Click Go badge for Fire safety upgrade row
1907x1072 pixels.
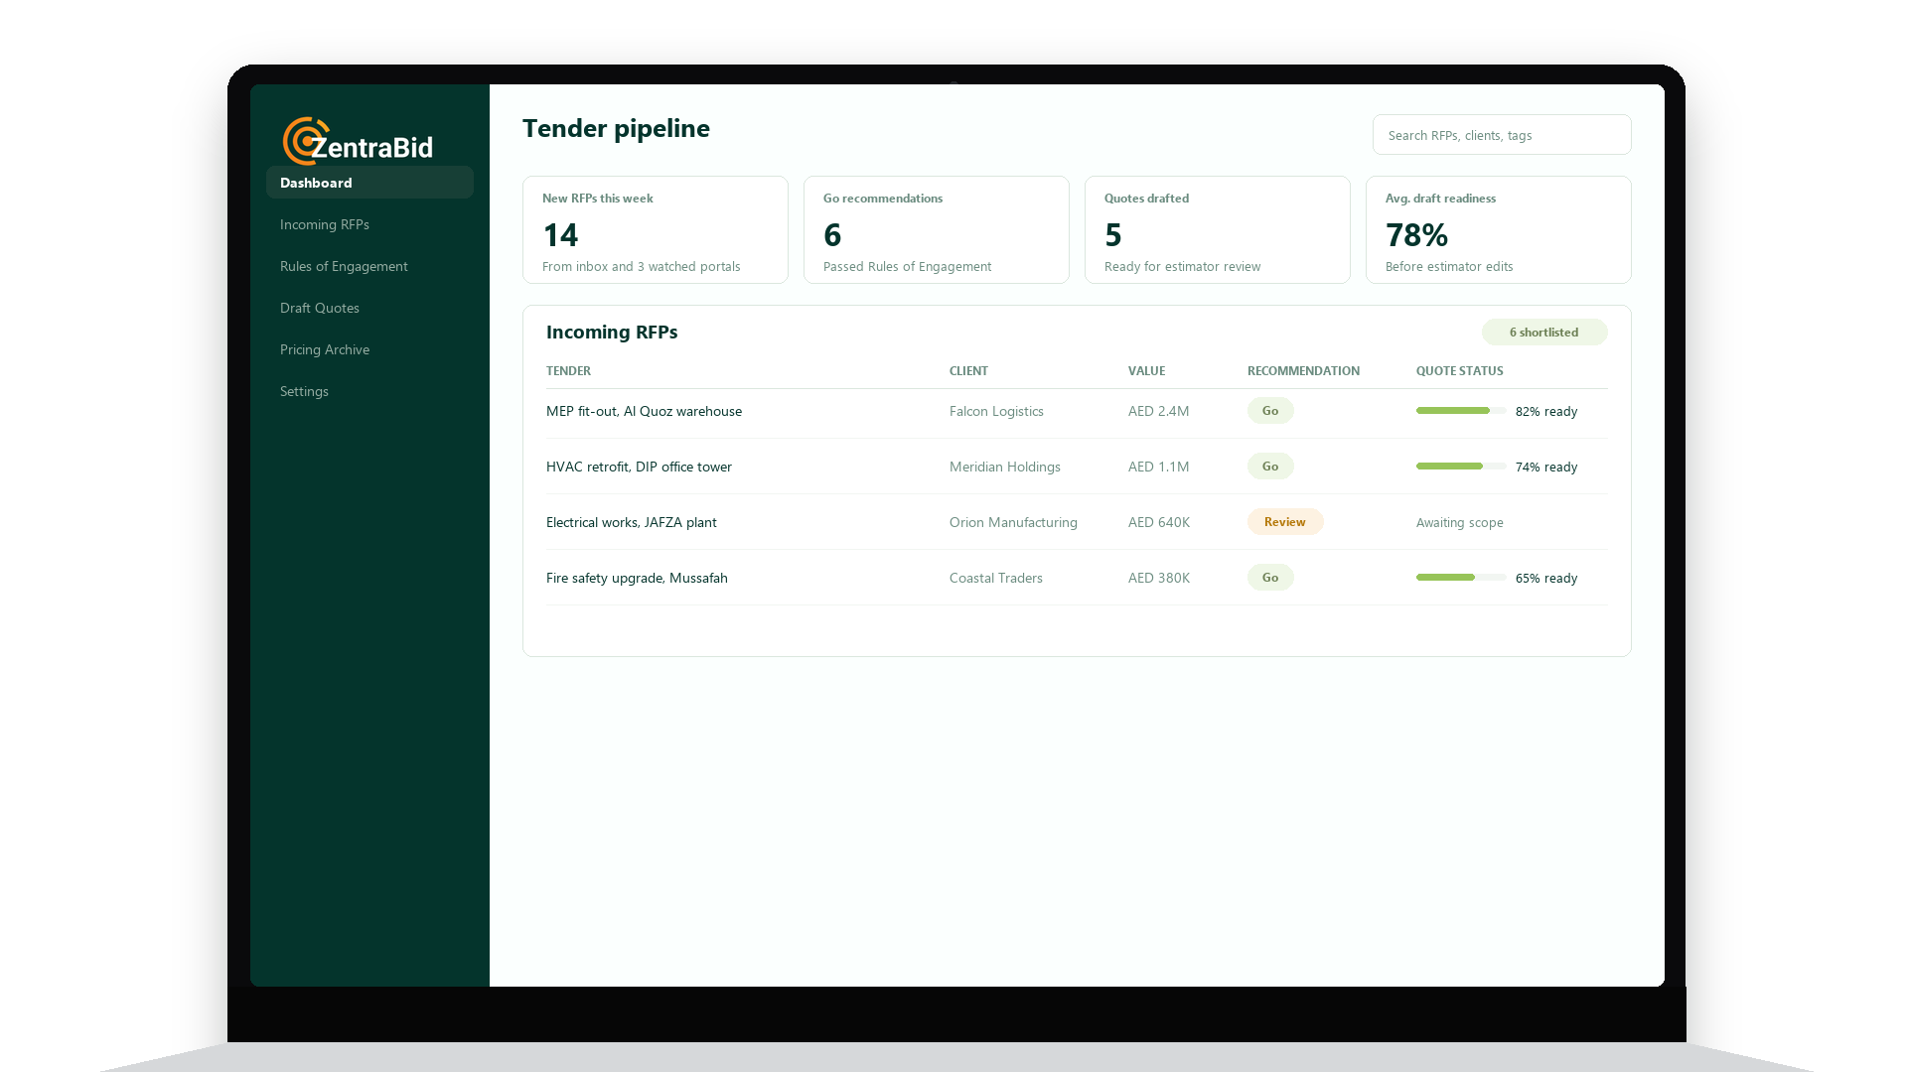[x=1270, y=578]
